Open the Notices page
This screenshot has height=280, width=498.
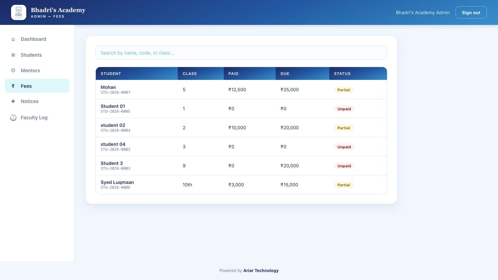[x=37, y=101]
